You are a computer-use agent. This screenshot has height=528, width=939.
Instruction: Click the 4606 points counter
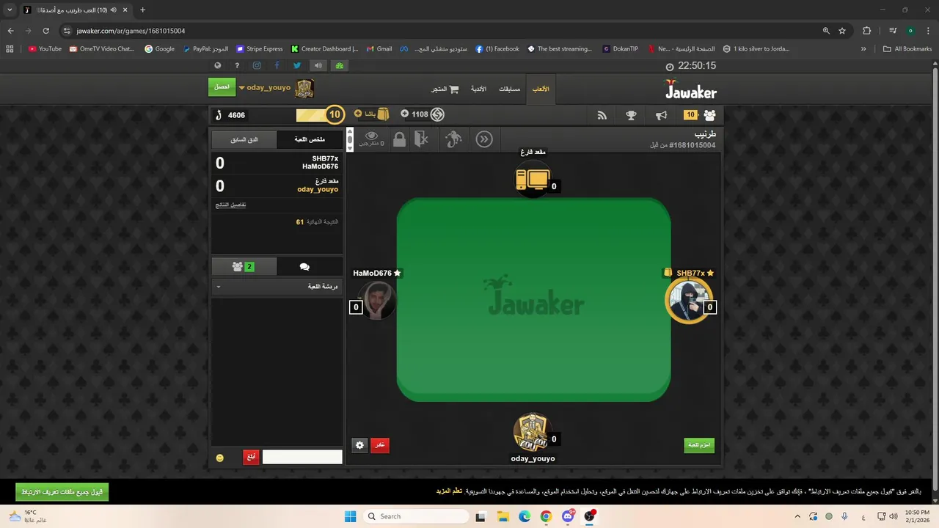click(230, 115)
